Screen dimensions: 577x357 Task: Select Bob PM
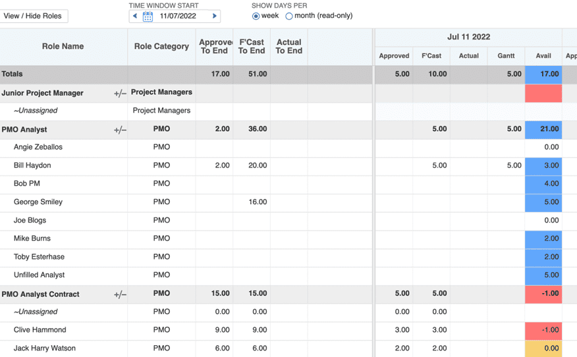[x=27, y=183]
